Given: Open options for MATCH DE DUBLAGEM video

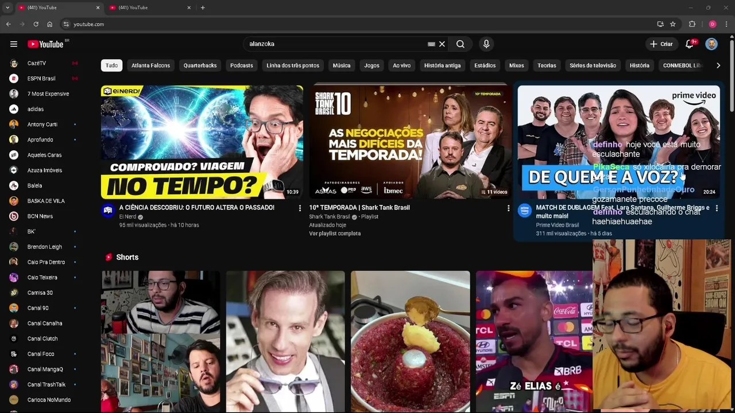Looking at the screenshot, I should pos(716,208).
